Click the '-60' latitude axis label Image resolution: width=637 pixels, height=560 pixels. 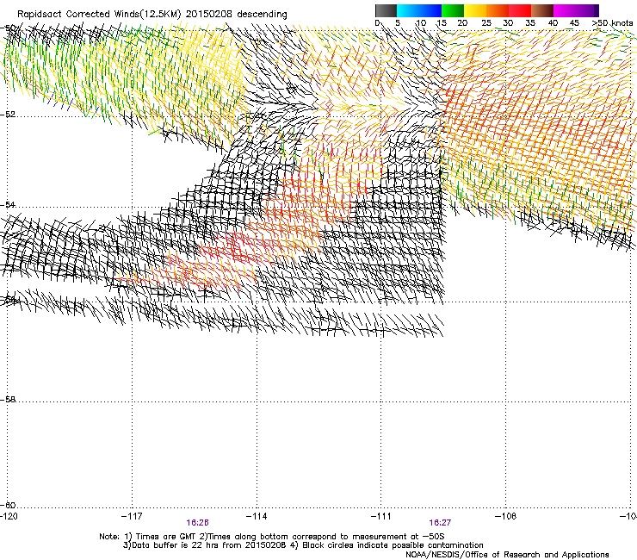[8, 505]
